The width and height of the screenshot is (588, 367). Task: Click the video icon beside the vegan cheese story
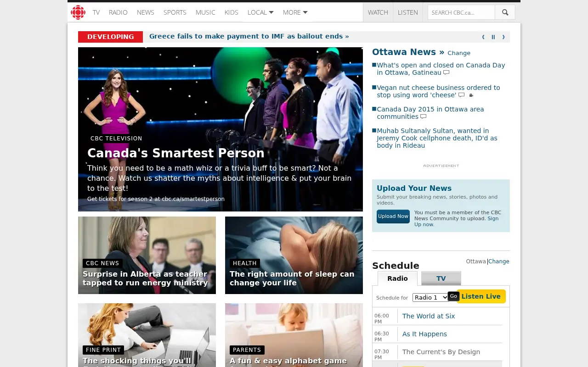pyautogui.click(x=471, y=95)
